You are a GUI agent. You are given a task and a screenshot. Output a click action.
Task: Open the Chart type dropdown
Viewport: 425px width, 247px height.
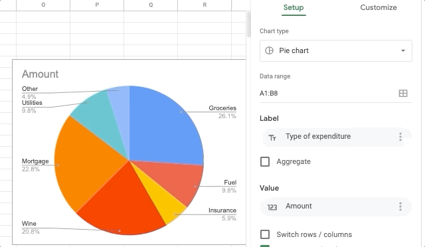click(x=336, y=50)
